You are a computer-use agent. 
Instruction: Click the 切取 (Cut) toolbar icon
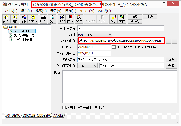coord(62,19)
